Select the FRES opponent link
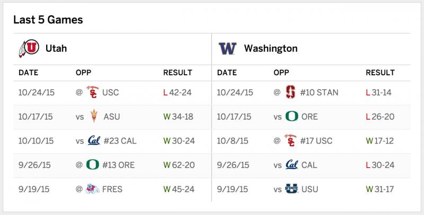Viewport: 424px width, 215px height. coord(112,190)
